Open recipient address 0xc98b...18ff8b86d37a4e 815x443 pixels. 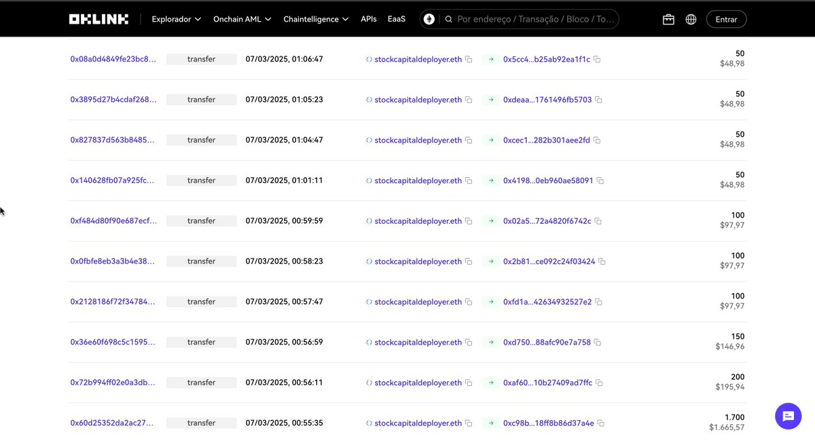pyautogui.click(x=549, y=423)
